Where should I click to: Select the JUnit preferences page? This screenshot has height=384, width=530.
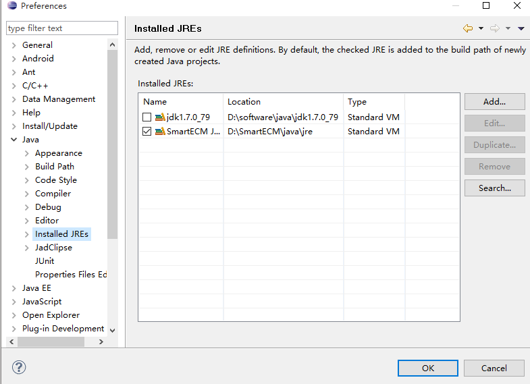[x=45, y=261]
